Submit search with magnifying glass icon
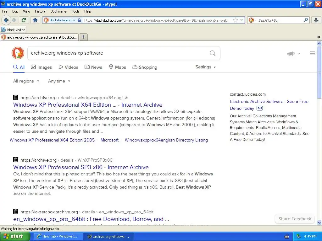This screenshot has height=241, width=322. (x=213, y=53)
